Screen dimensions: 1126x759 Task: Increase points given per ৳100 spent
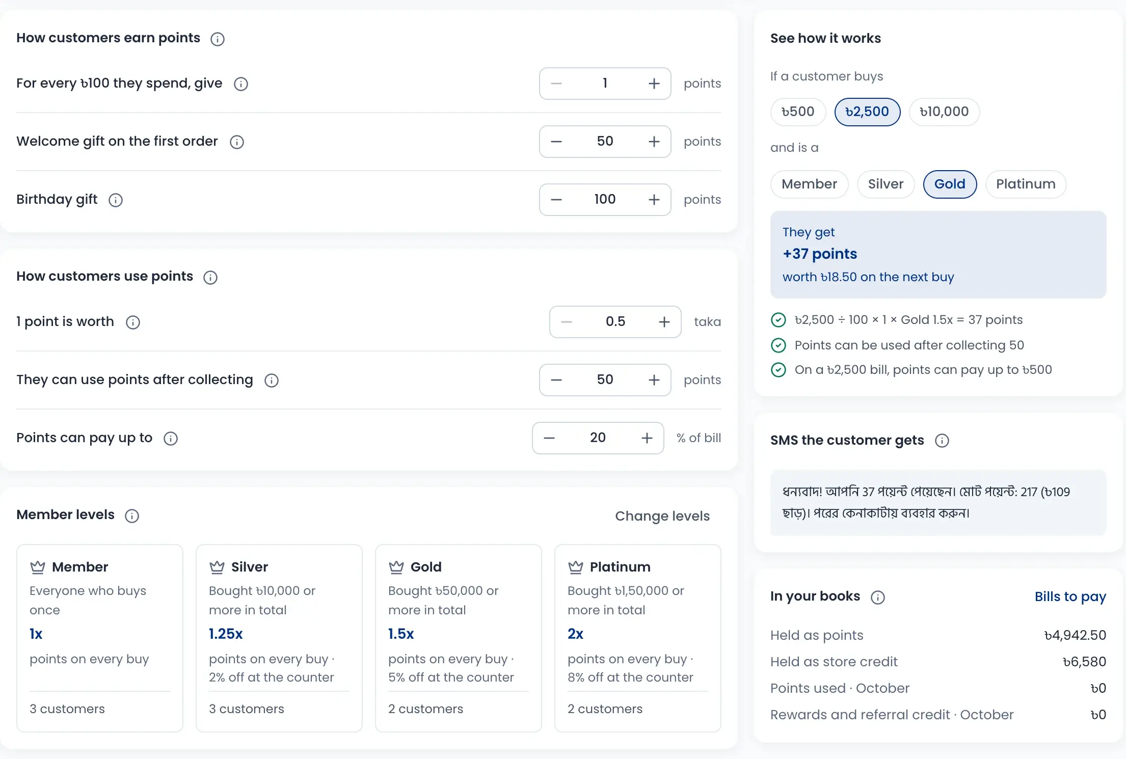tap(654, 84)
